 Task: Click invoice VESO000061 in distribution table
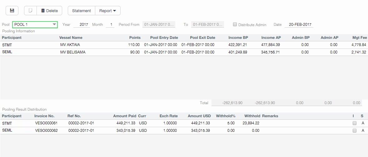pyautogui.click(x=46, y=123)
